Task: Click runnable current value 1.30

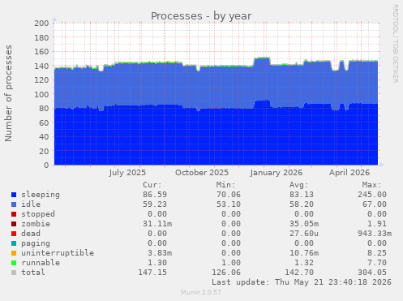Action: [157, 263]
